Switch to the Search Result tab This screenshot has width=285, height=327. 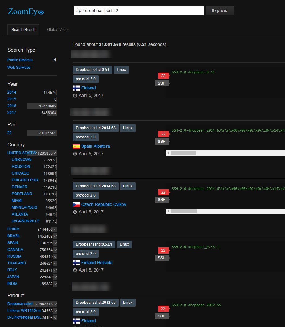pos(23,30)
